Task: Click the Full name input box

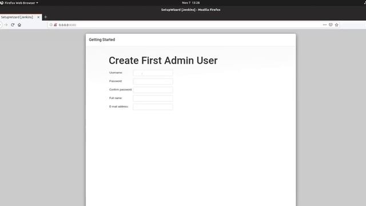Action: tap(153, 98)
